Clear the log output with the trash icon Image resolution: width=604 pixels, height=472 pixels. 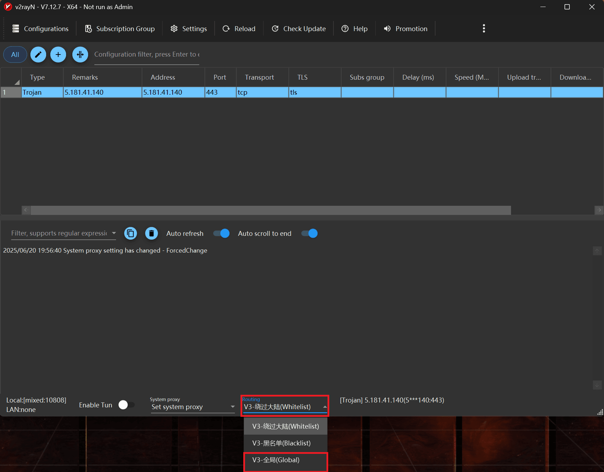pyautogui.click(x=151, y=233)
